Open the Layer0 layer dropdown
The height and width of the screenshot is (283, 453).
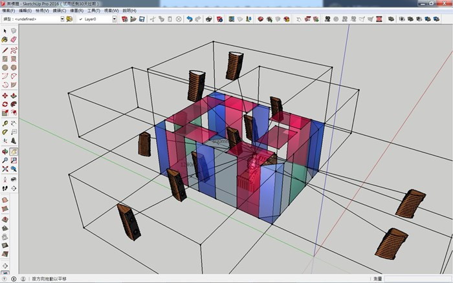click(115, 19)
